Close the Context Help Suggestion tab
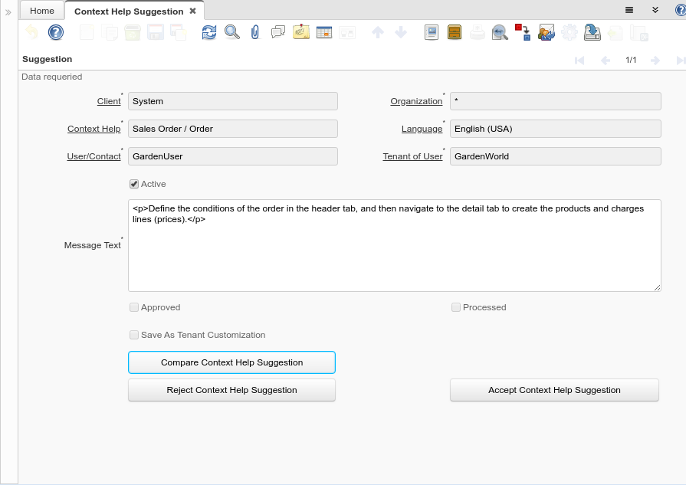Image resolution: width=686 pixels, height=485 pixels. pyautogui.click(x=192, y=11)
